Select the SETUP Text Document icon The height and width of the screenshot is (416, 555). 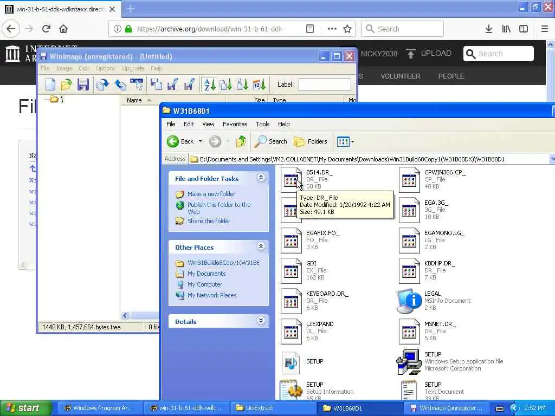pyautogui.click(x=409, y=390)
